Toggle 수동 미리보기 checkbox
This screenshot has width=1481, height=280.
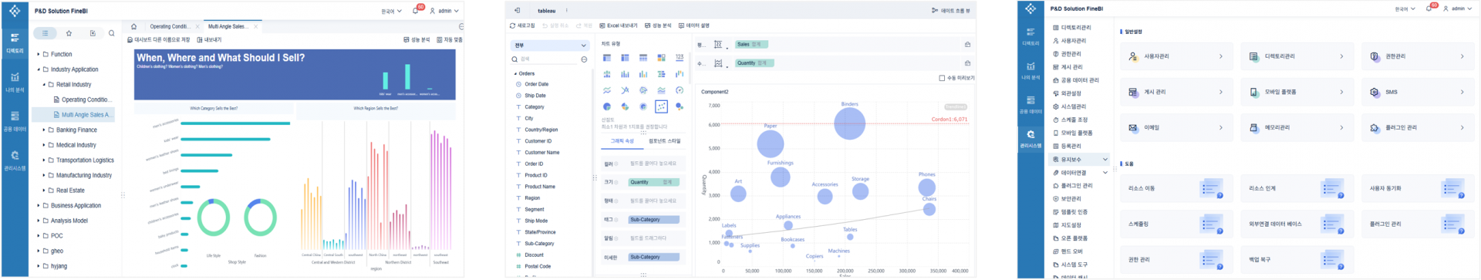[x=942, y=78]
